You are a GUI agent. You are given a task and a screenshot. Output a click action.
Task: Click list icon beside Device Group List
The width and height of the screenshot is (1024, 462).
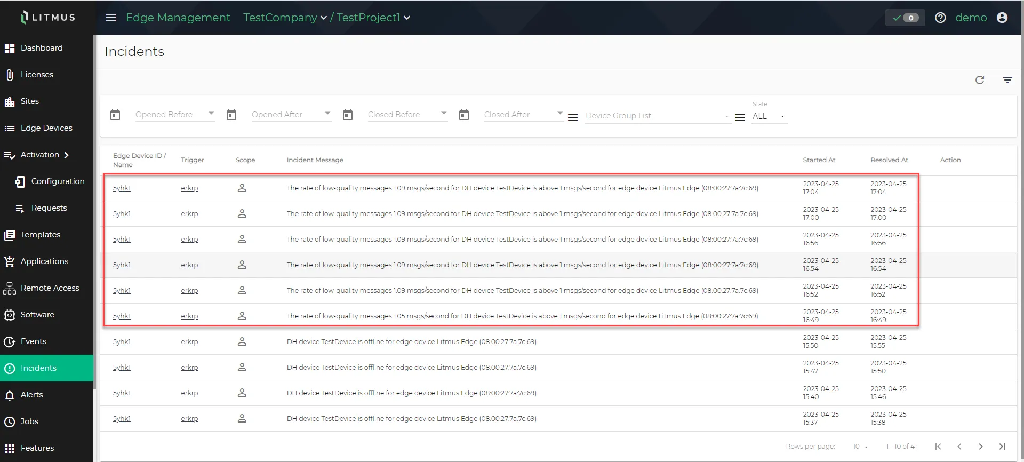(573, 117)
